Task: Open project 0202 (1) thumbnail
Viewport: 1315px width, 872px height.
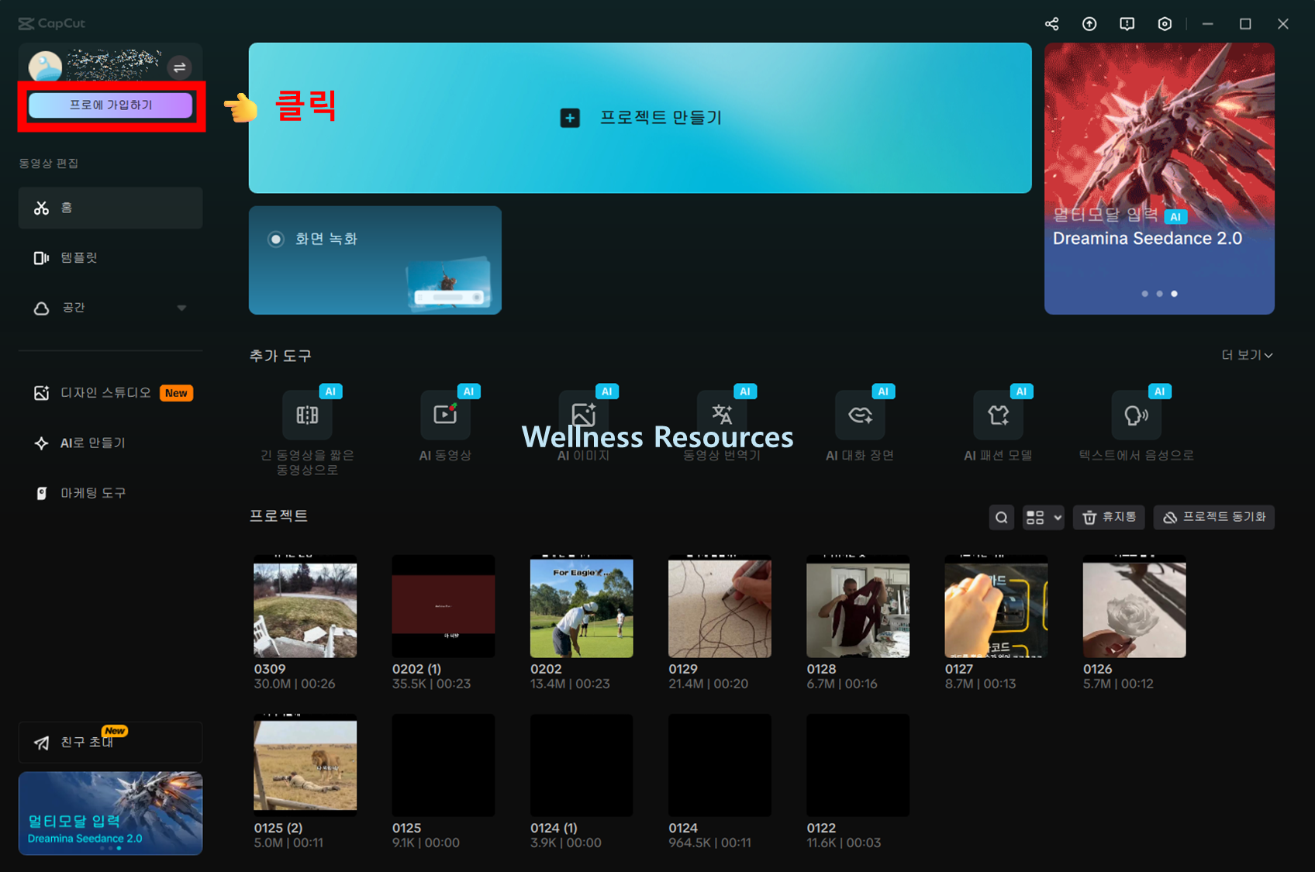Action: click(x=444, y=606)
